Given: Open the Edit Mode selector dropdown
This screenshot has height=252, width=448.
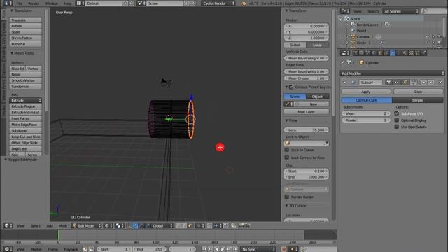Looking at the screenshot, I should coord(86,225).
